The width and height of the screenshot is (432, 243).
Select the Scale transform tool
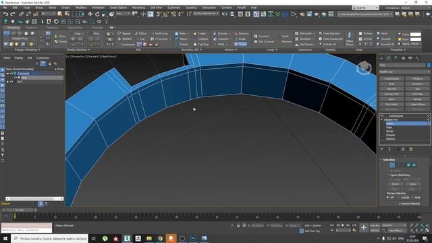pyautogui.click(x=105, y=14)
